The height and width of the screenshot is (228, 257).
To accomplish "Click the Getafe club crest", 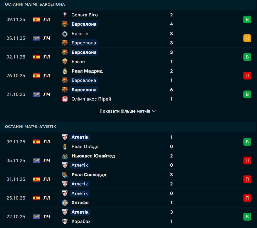I will [x=65, y=203].
